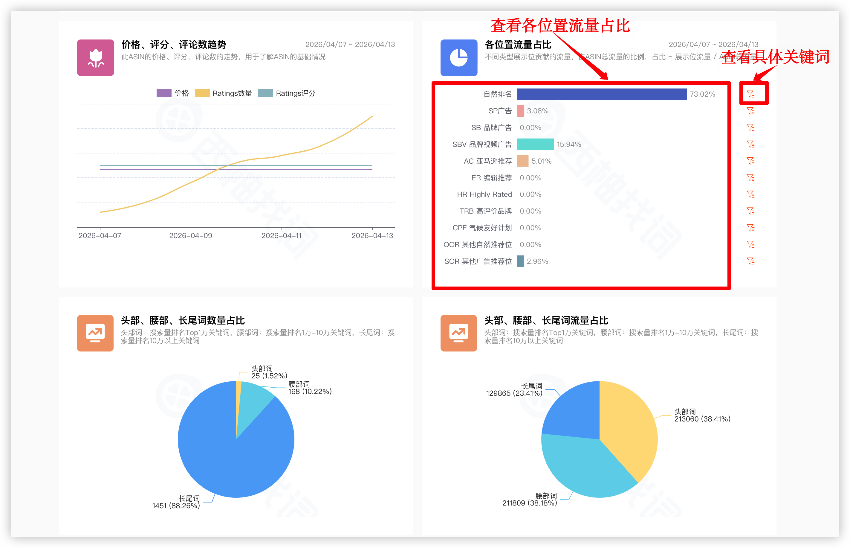Click the funnel icon next to SBV 品牌视频广告
The width and height of the screenshot is (850, 548).
(x=751, y=144)
